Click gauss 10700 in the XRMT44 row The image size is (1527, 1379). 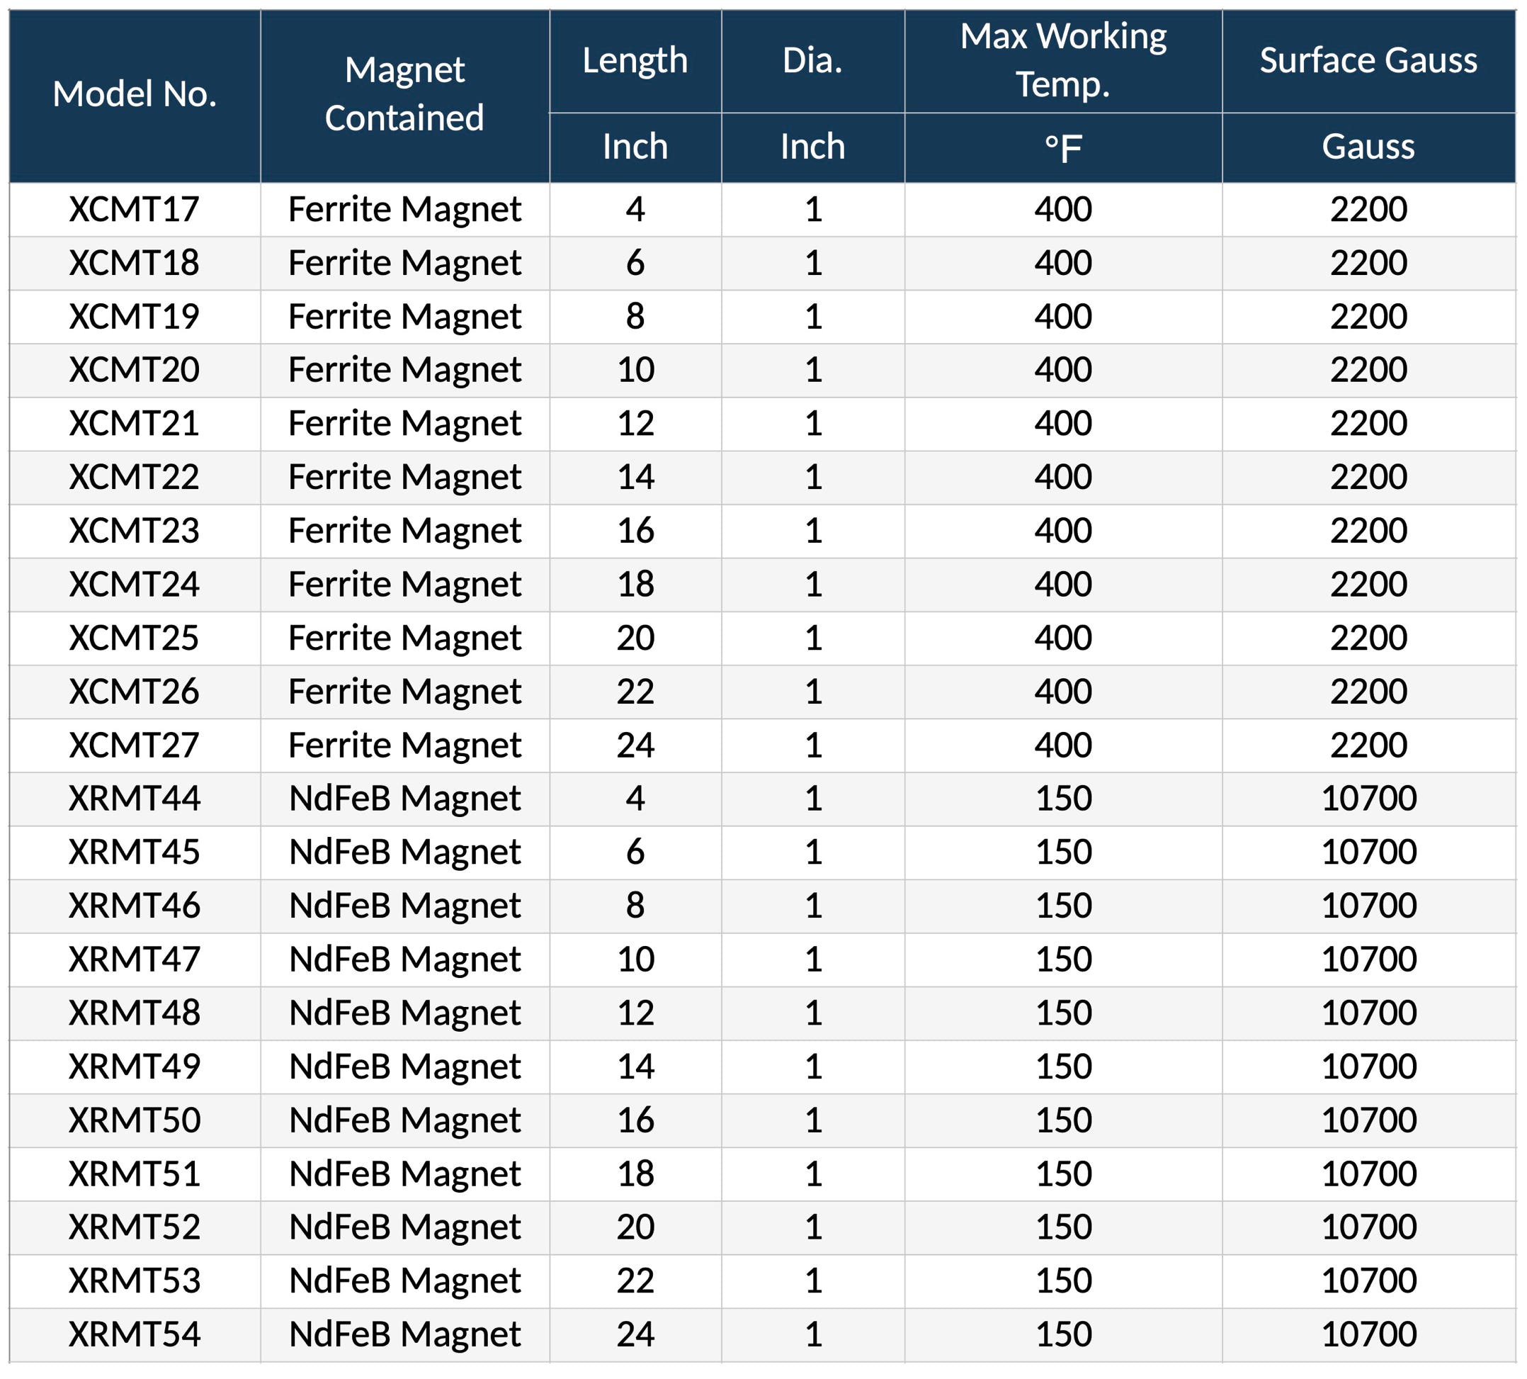pyautogui.click(x=1368, y=799)
